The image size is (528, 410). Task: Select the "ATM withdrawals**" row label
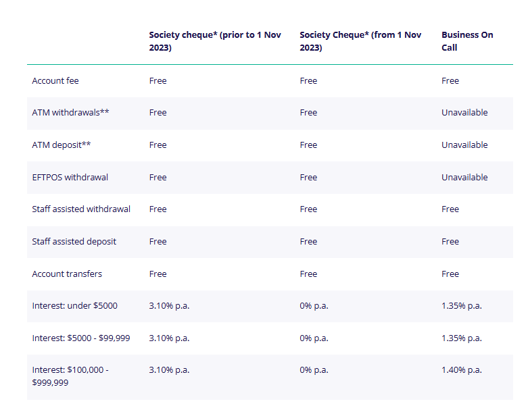(70, 113)
